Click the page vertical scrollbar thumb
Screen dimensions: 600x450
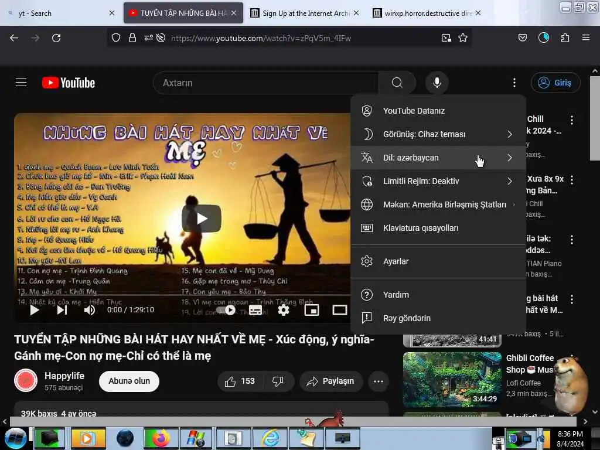(x=595, y=118)
